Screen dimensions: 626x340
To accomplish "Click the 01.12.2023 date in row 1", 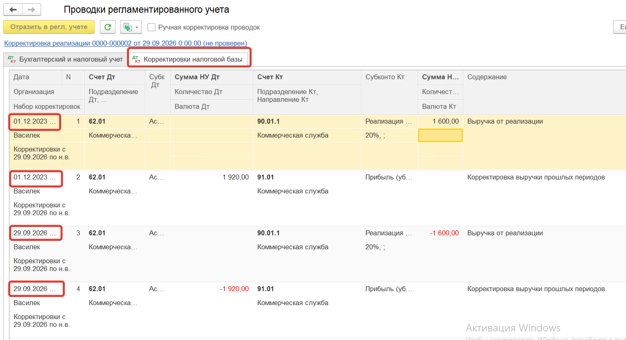I will pos(35,121).
